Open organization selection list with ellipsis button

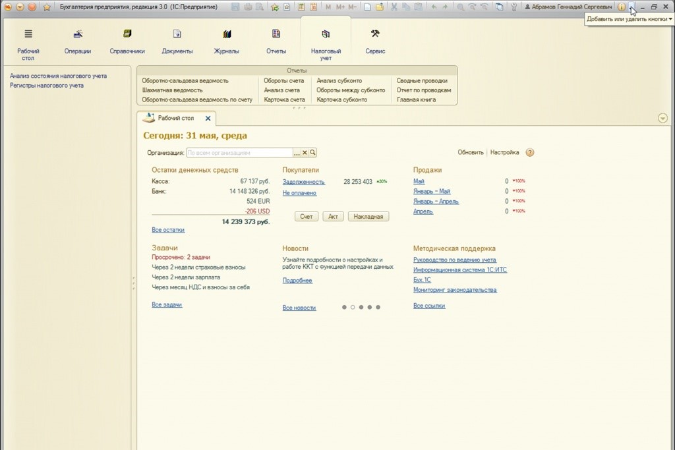pyautogui.click(x=297, y=152)
